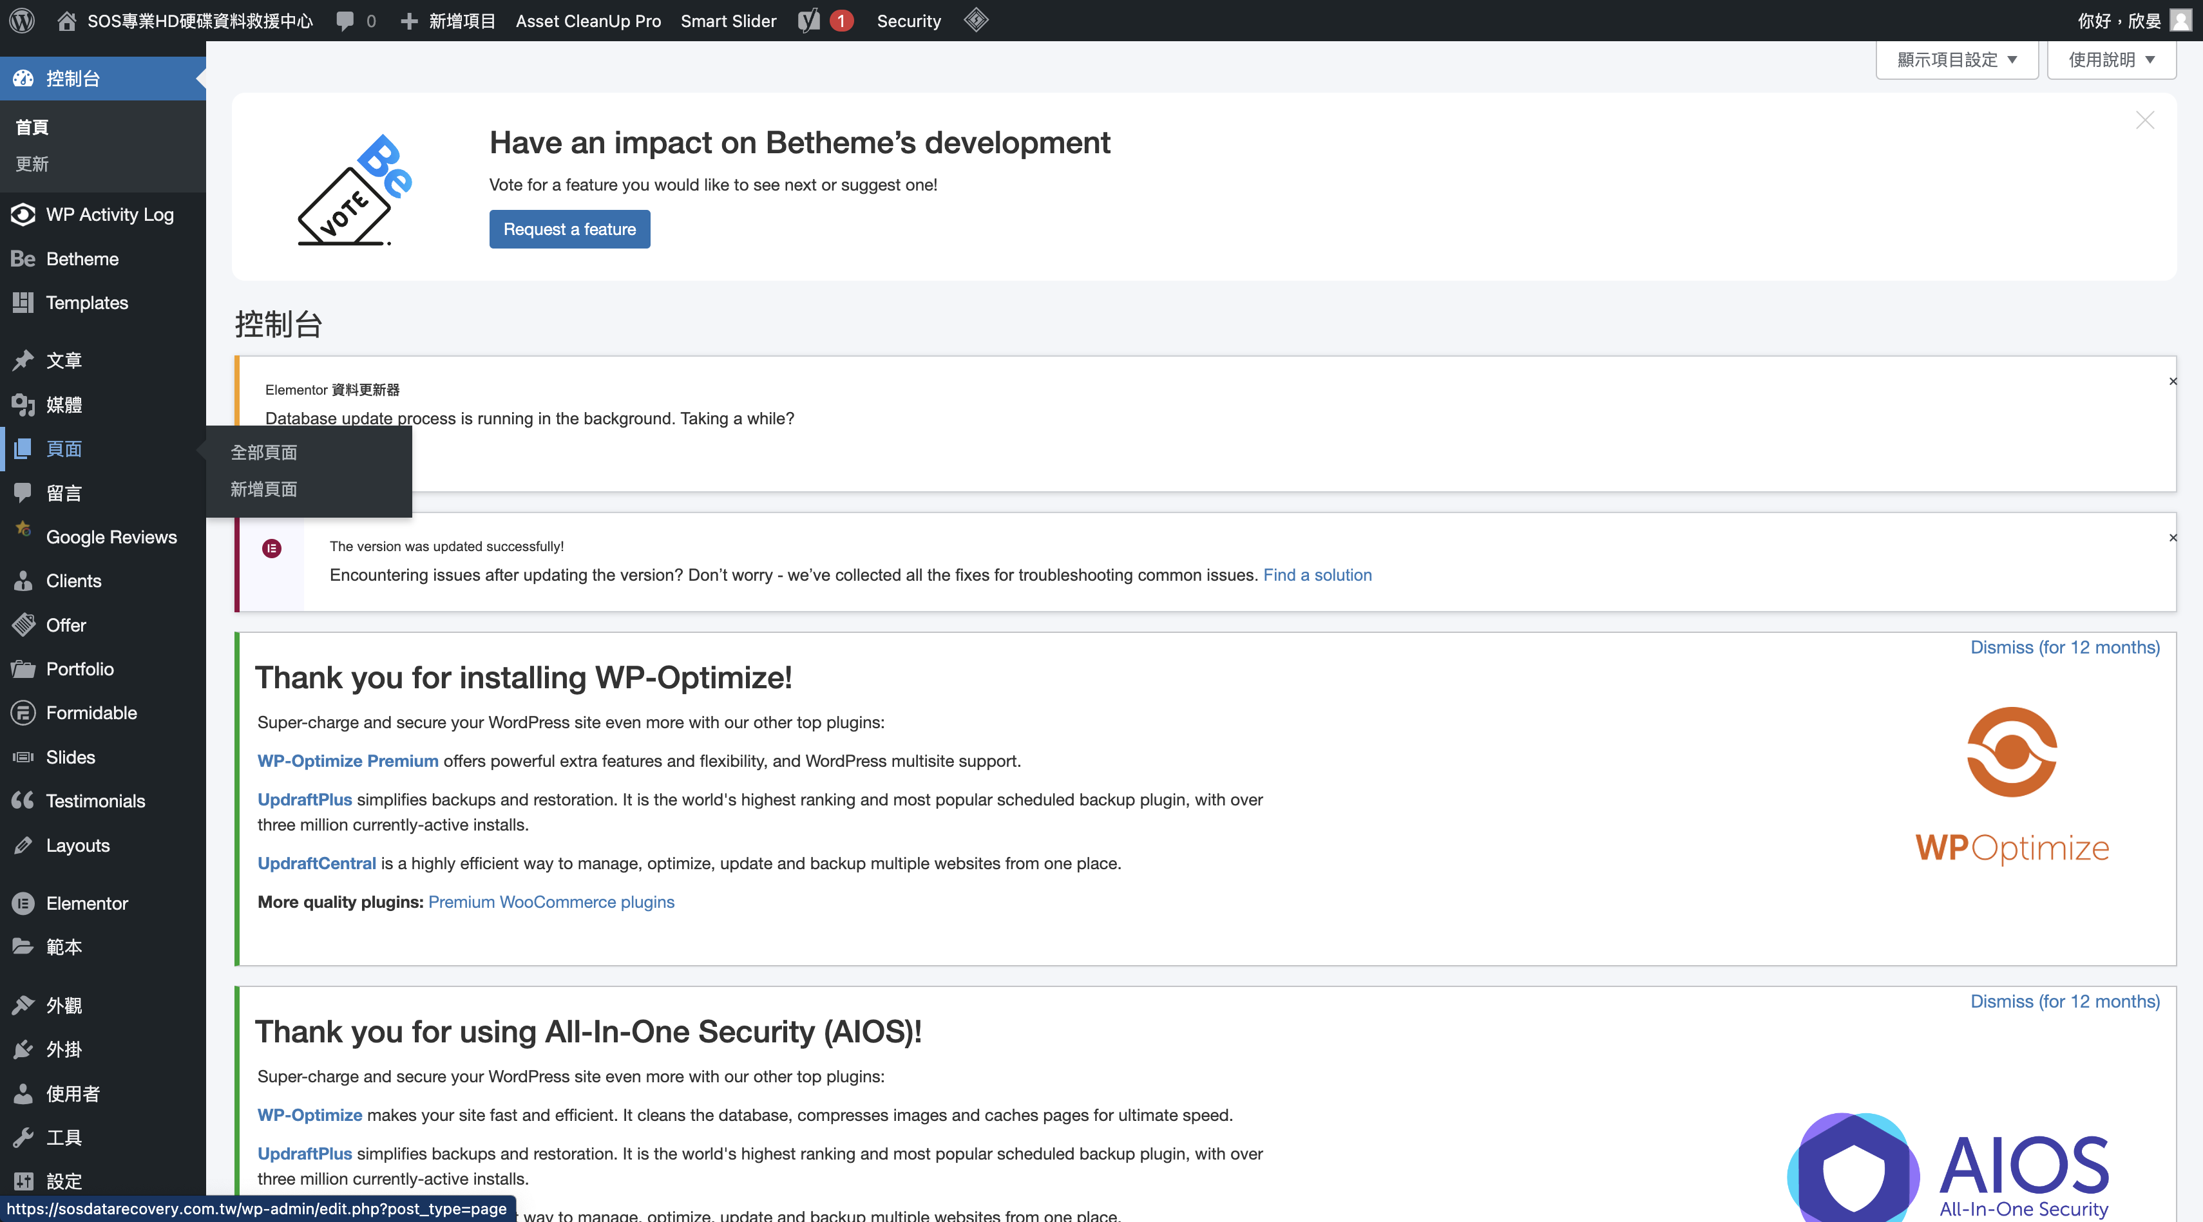Open the 工具 wrench icon
Screen dimensions: 2203x1222
pyautogui.click(x=23, y=1138)
